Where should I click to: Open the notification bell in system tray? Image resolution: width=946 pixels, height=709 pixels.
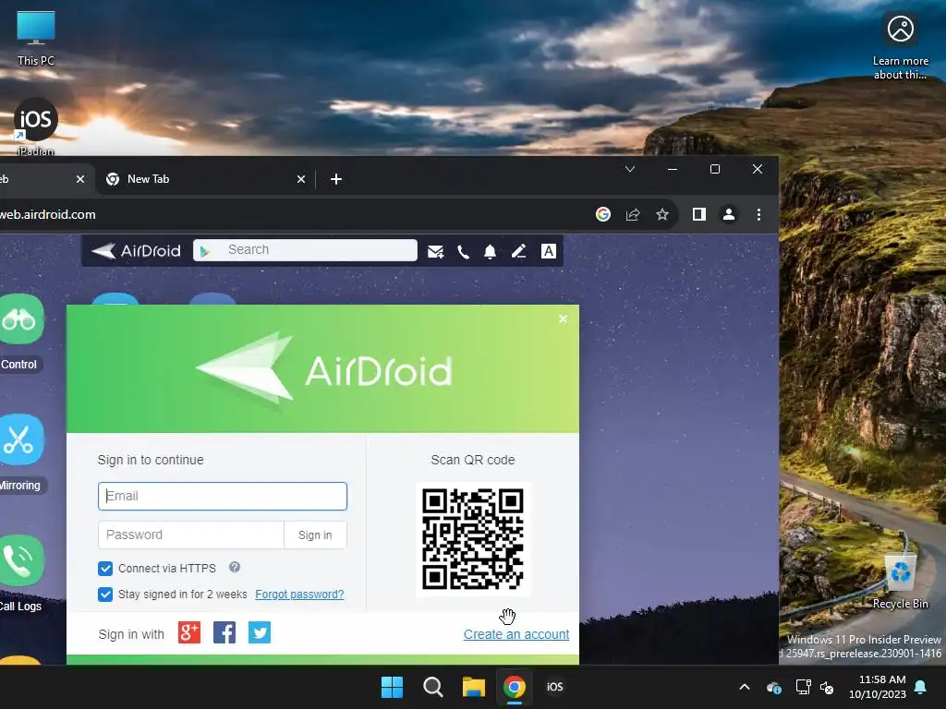[x=921, y=687]
